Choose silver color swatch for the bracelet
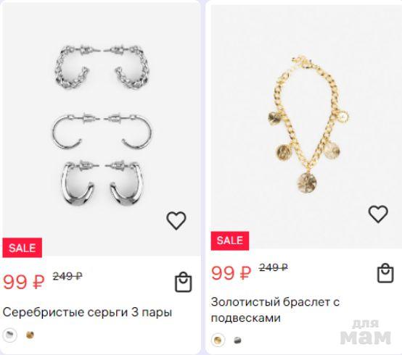Image resolution: width=402 pixels, height=355 pixels. 238,341
